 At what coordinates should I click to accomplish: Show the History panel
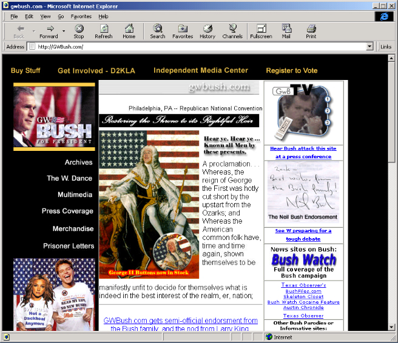[x=207, y=31]
